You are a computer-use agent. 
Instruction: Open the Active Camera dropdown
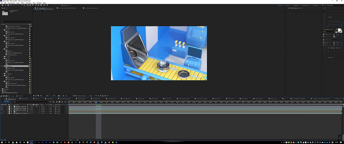[x=83, y=96]
